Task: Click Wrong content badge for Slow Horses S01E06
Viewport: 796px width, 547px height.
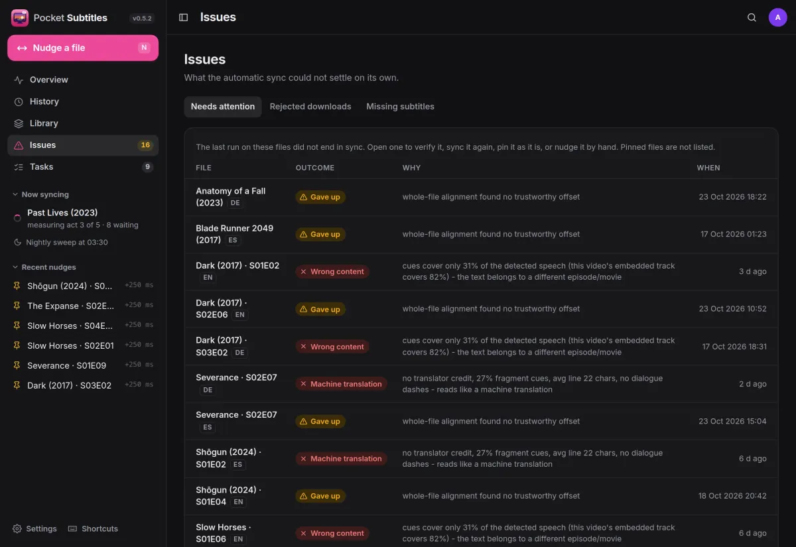Action: click(x=332, y=533)
